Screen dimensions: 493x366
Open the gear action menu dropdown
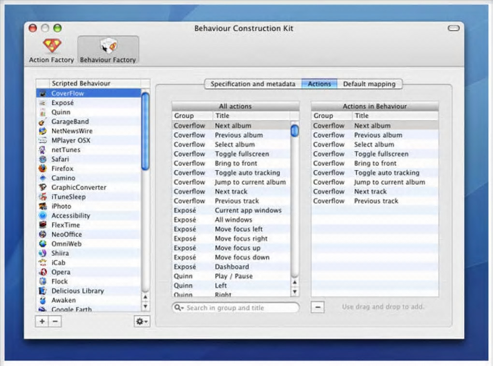[x=142, y=322]
